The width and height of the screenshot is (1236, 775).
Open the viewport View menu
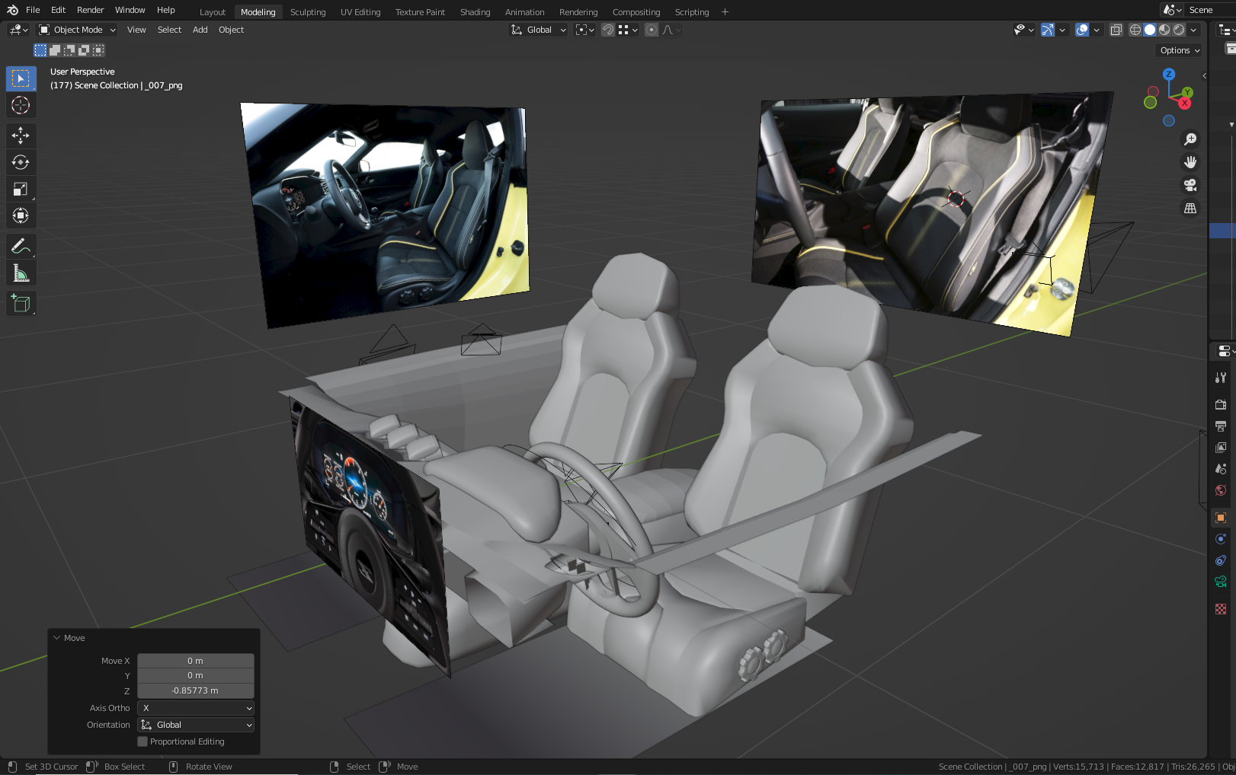(x=136, y=30)
